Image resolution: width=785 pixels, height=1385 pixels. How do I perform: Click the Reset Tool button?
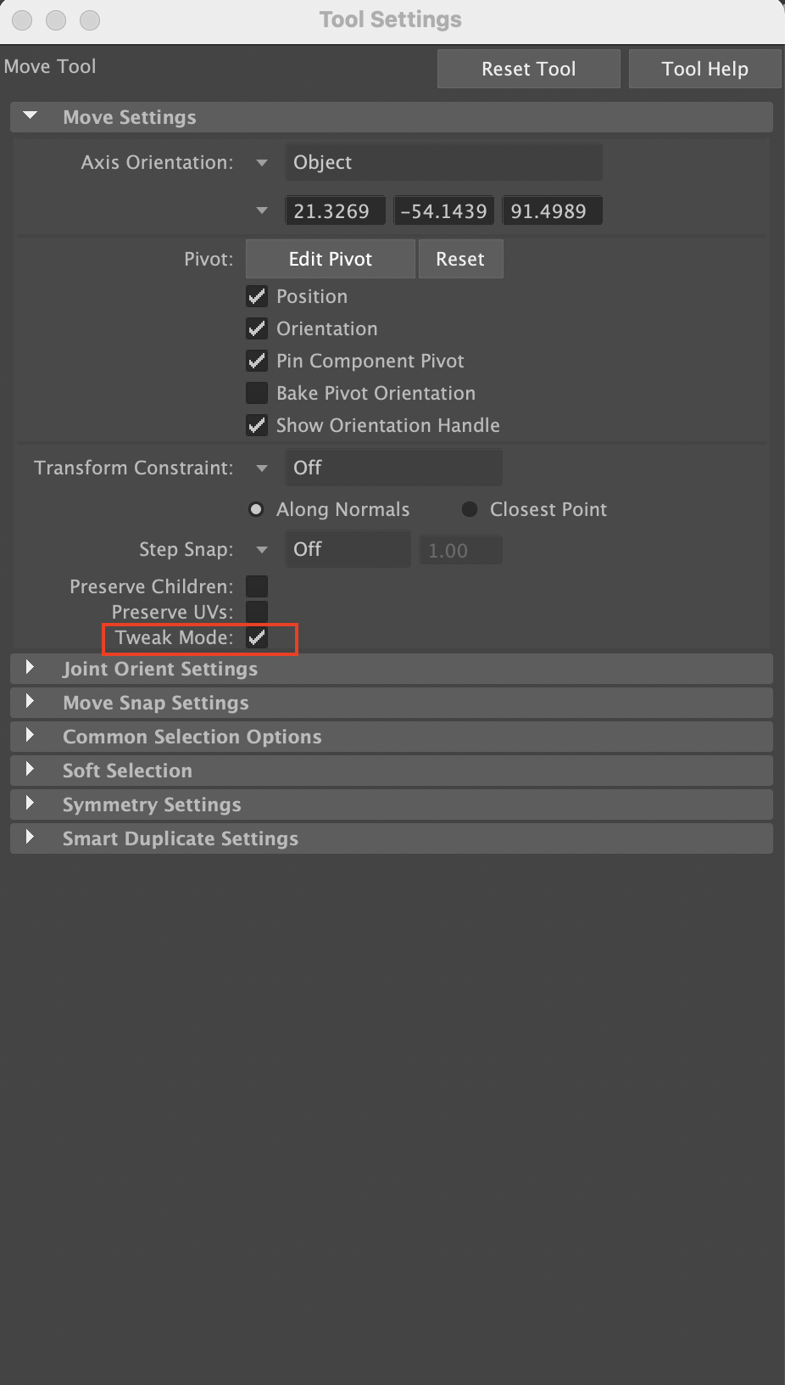[528, 68]
